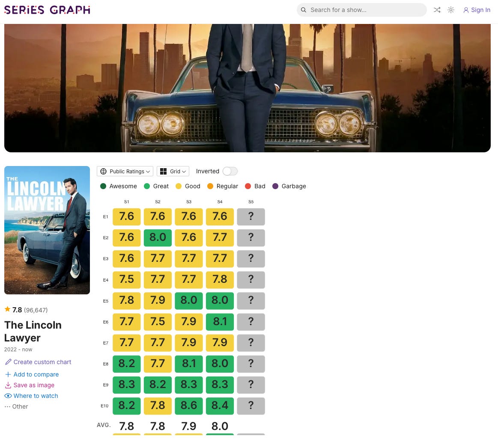Click the plus icon beside Add to compare
The image size is (498, 439).
coord(8,374)
